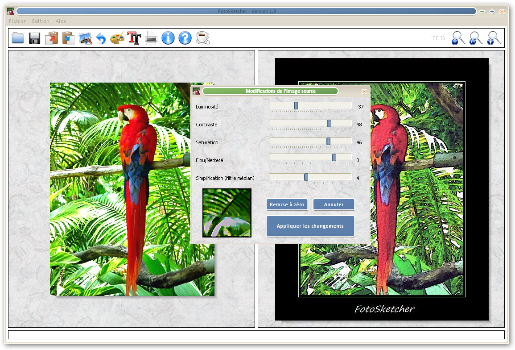This screenshot has width=515, height=350.
Task: Click the paste from clipboard icon
Action: 68,38
